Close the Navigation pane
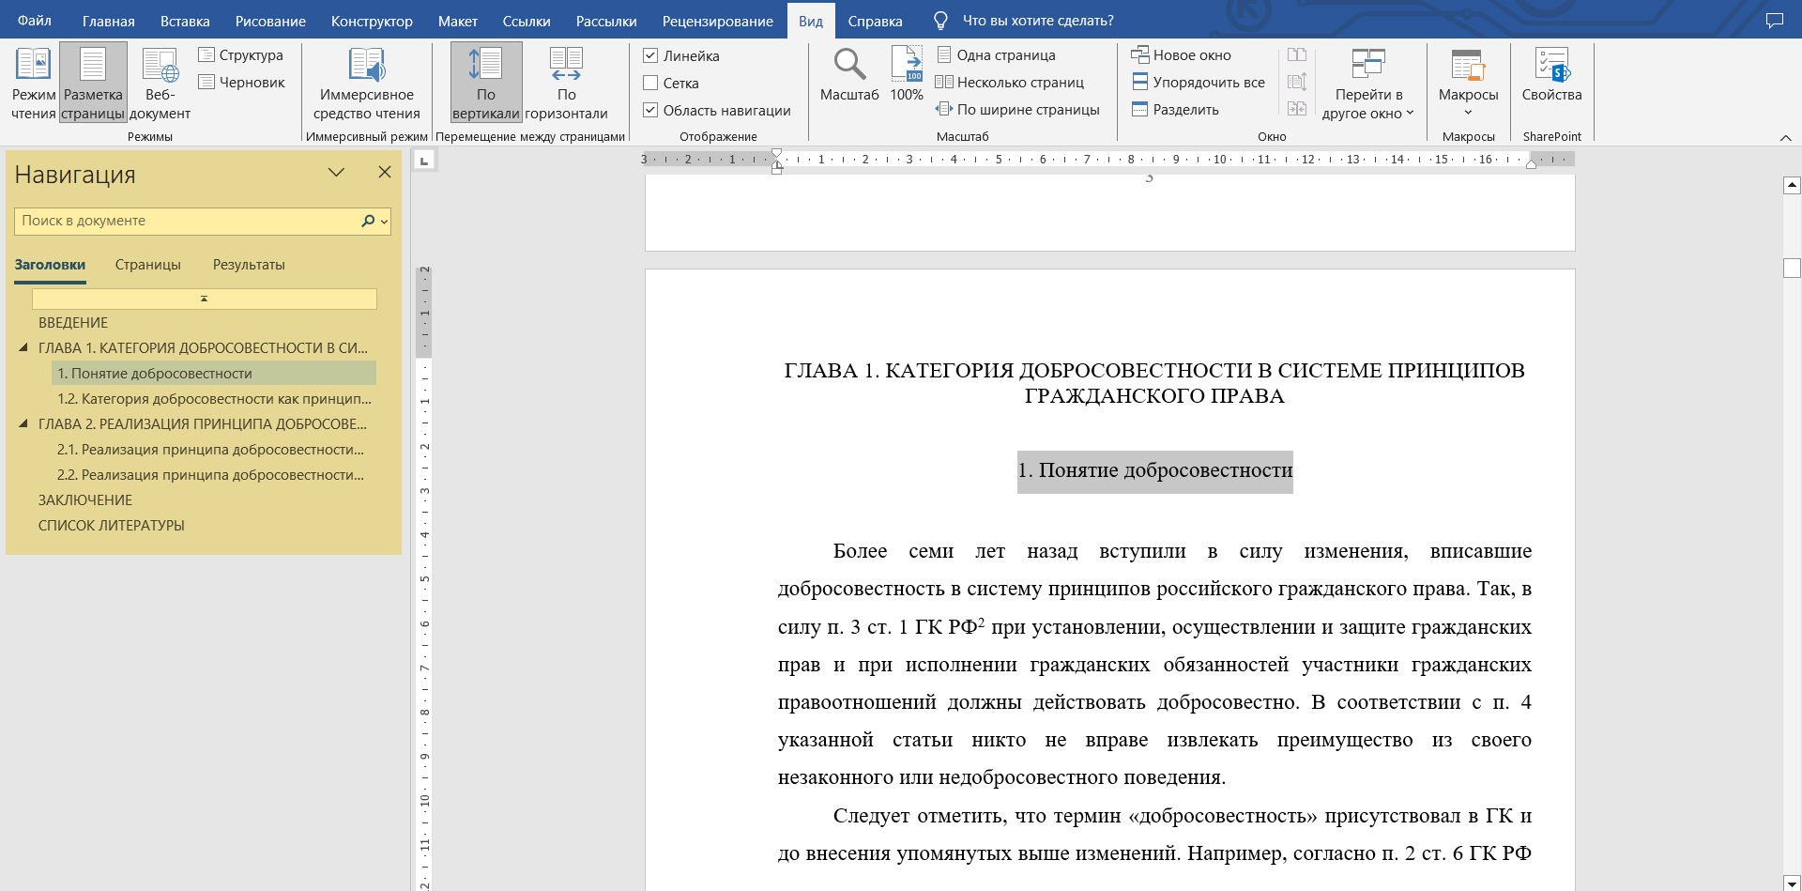This screenshot has height=891, width=1802. coord(385,172)
